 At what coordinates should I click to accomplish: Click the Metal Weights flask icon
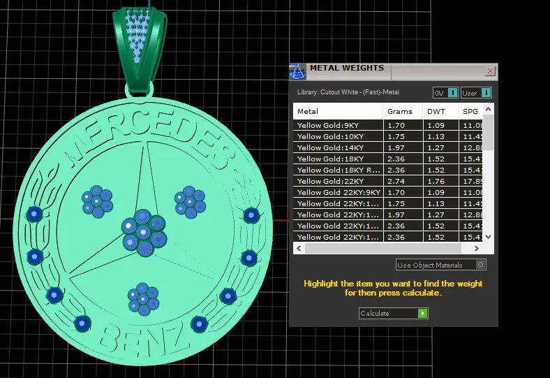tap(297, 71)
